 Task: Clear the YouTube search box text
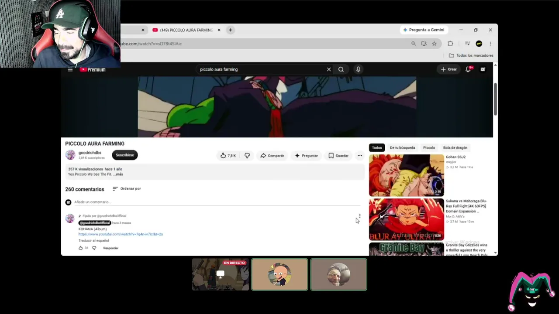click(329, 69)
